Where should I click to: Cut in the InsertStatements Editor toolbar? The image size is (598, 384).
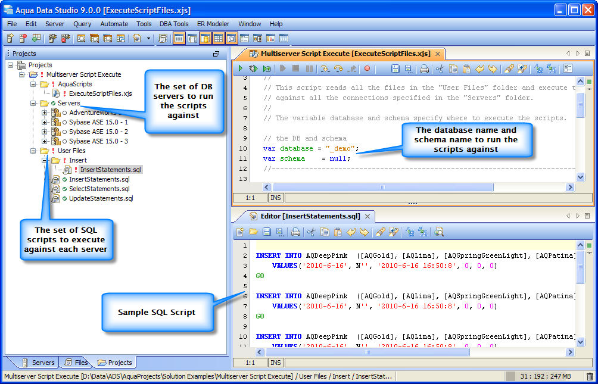pos(312,232)
